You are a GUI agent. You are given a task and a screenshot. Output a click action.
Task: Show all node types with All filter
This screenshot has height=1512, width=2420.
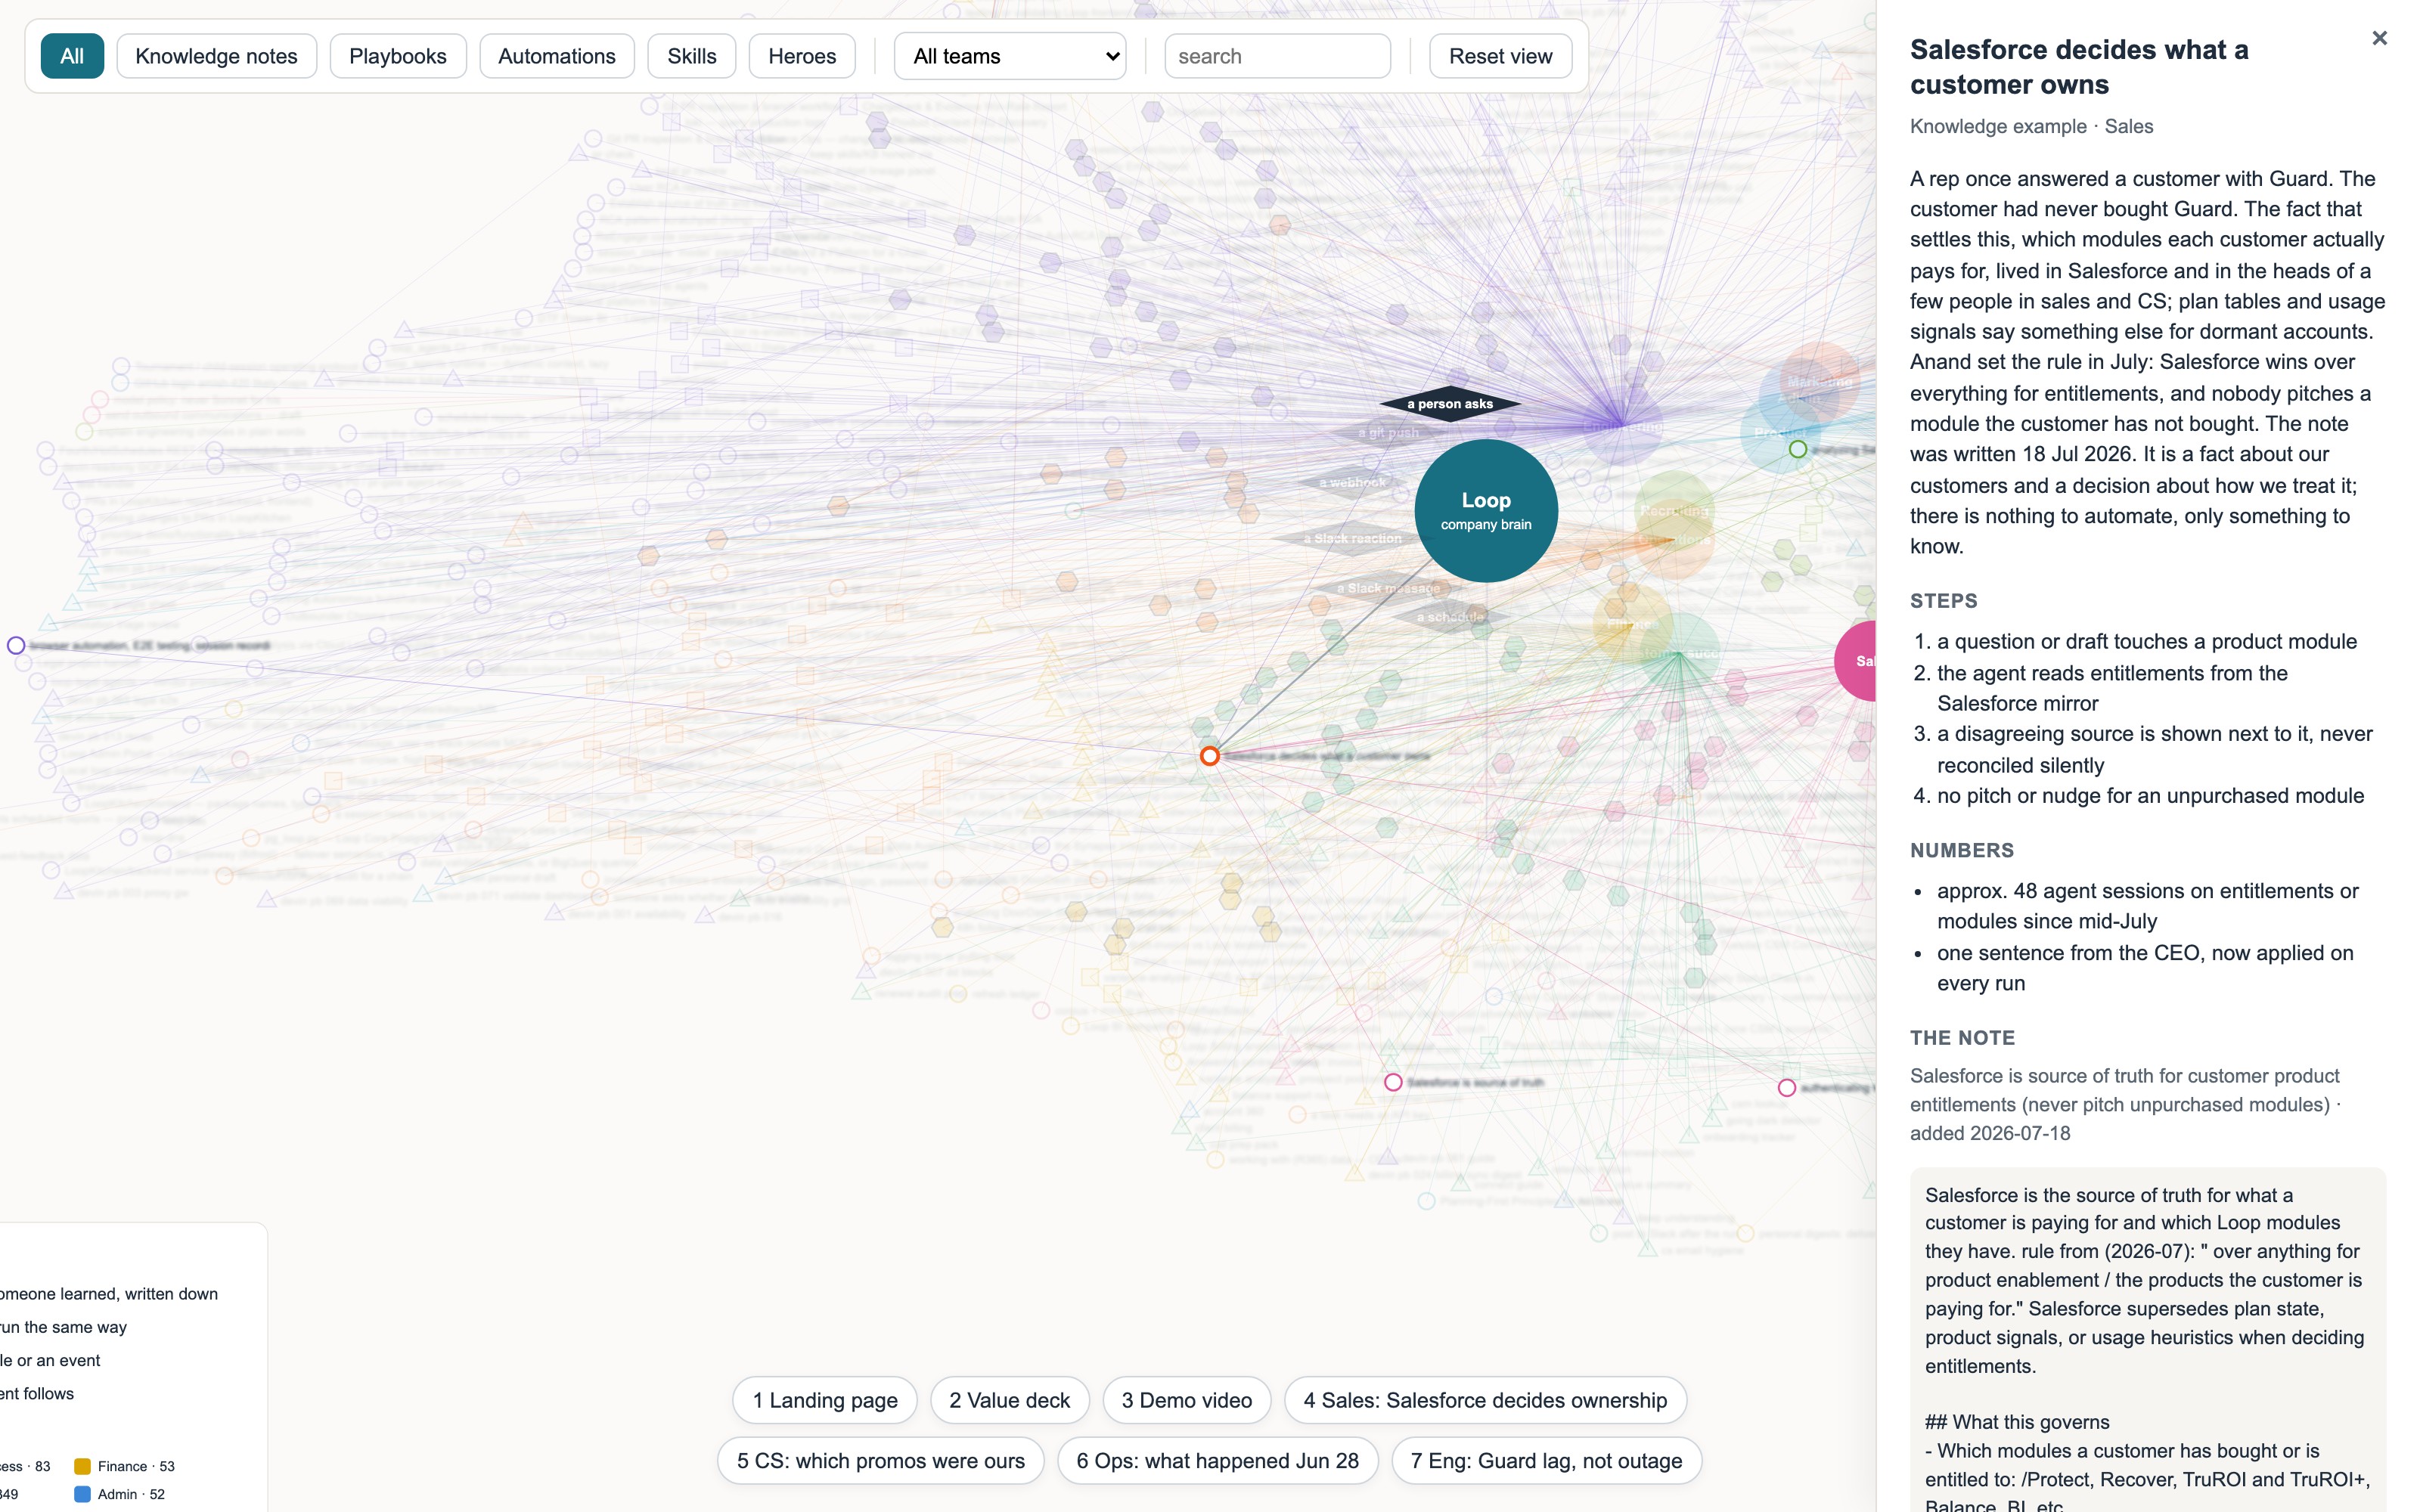pyautogui.click(x=72, y=56)
